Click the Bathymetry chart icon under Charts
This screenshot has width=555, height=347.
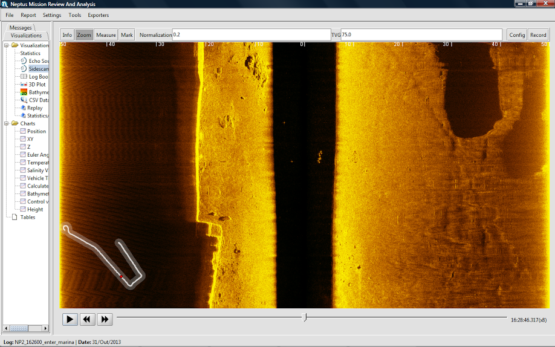tap(23, 193)
